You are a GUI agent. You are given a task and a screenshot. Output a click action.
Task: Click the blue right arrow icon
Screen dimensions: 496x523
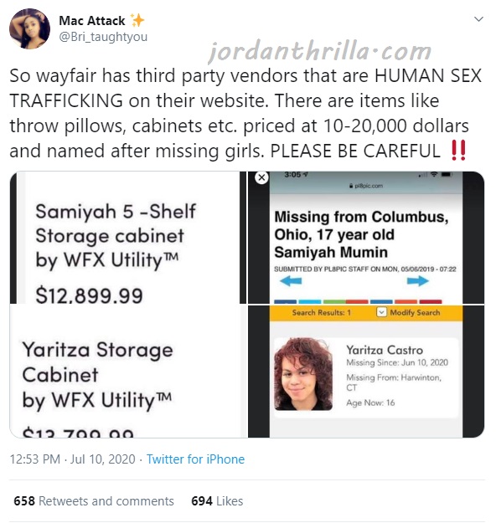(x=417, y=281)
